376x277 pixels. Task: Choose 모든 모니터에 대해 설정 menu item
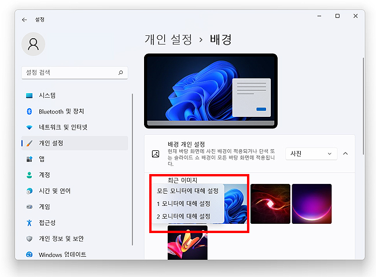pyautogui.click(x=188, y=191)
